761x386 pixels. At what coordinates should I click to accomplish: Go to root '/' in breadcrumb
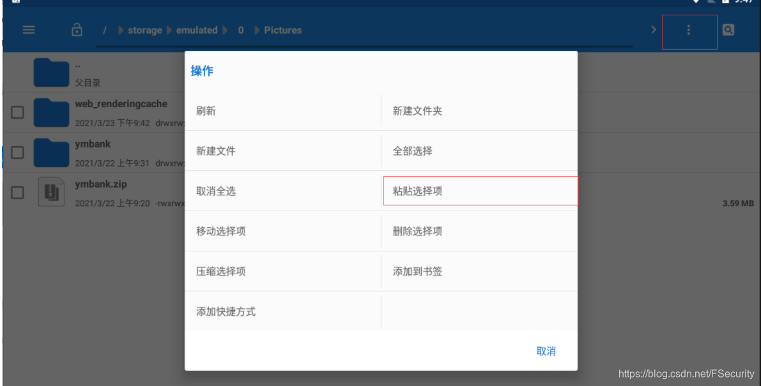(104, 30)
